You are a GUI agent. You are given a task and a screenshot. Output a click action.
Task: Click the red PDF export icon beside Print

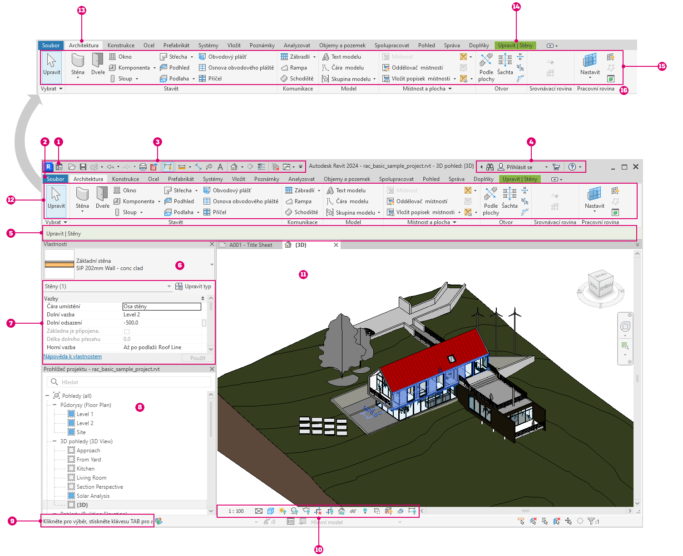point(153,167)
